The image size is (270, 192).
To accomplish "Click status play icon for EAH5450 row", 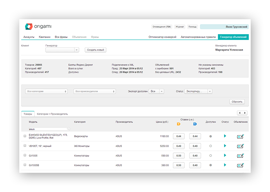I will [x=225, y=136].
